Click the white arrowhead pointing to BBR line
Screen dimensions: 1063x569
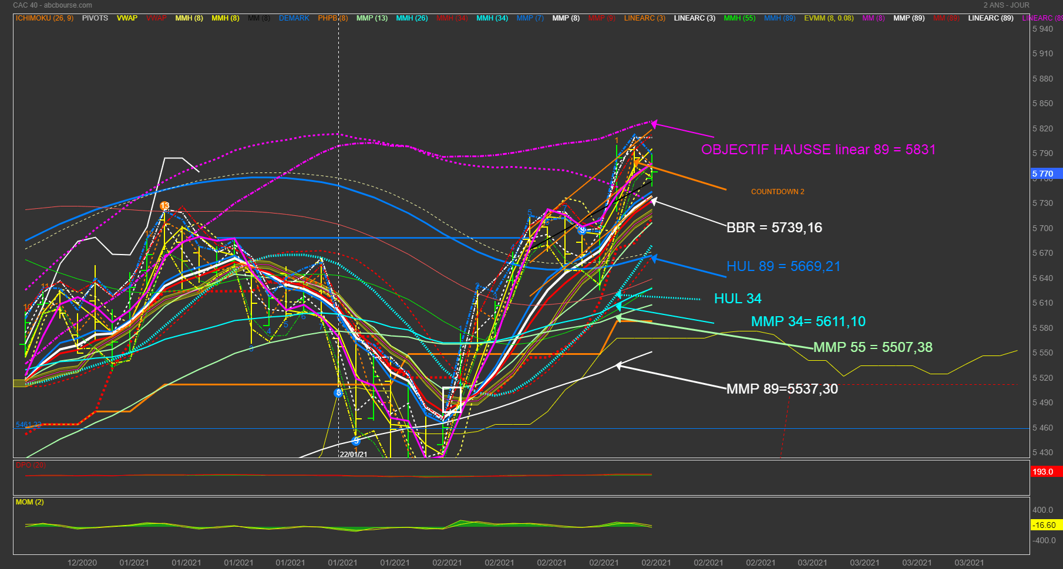tap(654, 201)
